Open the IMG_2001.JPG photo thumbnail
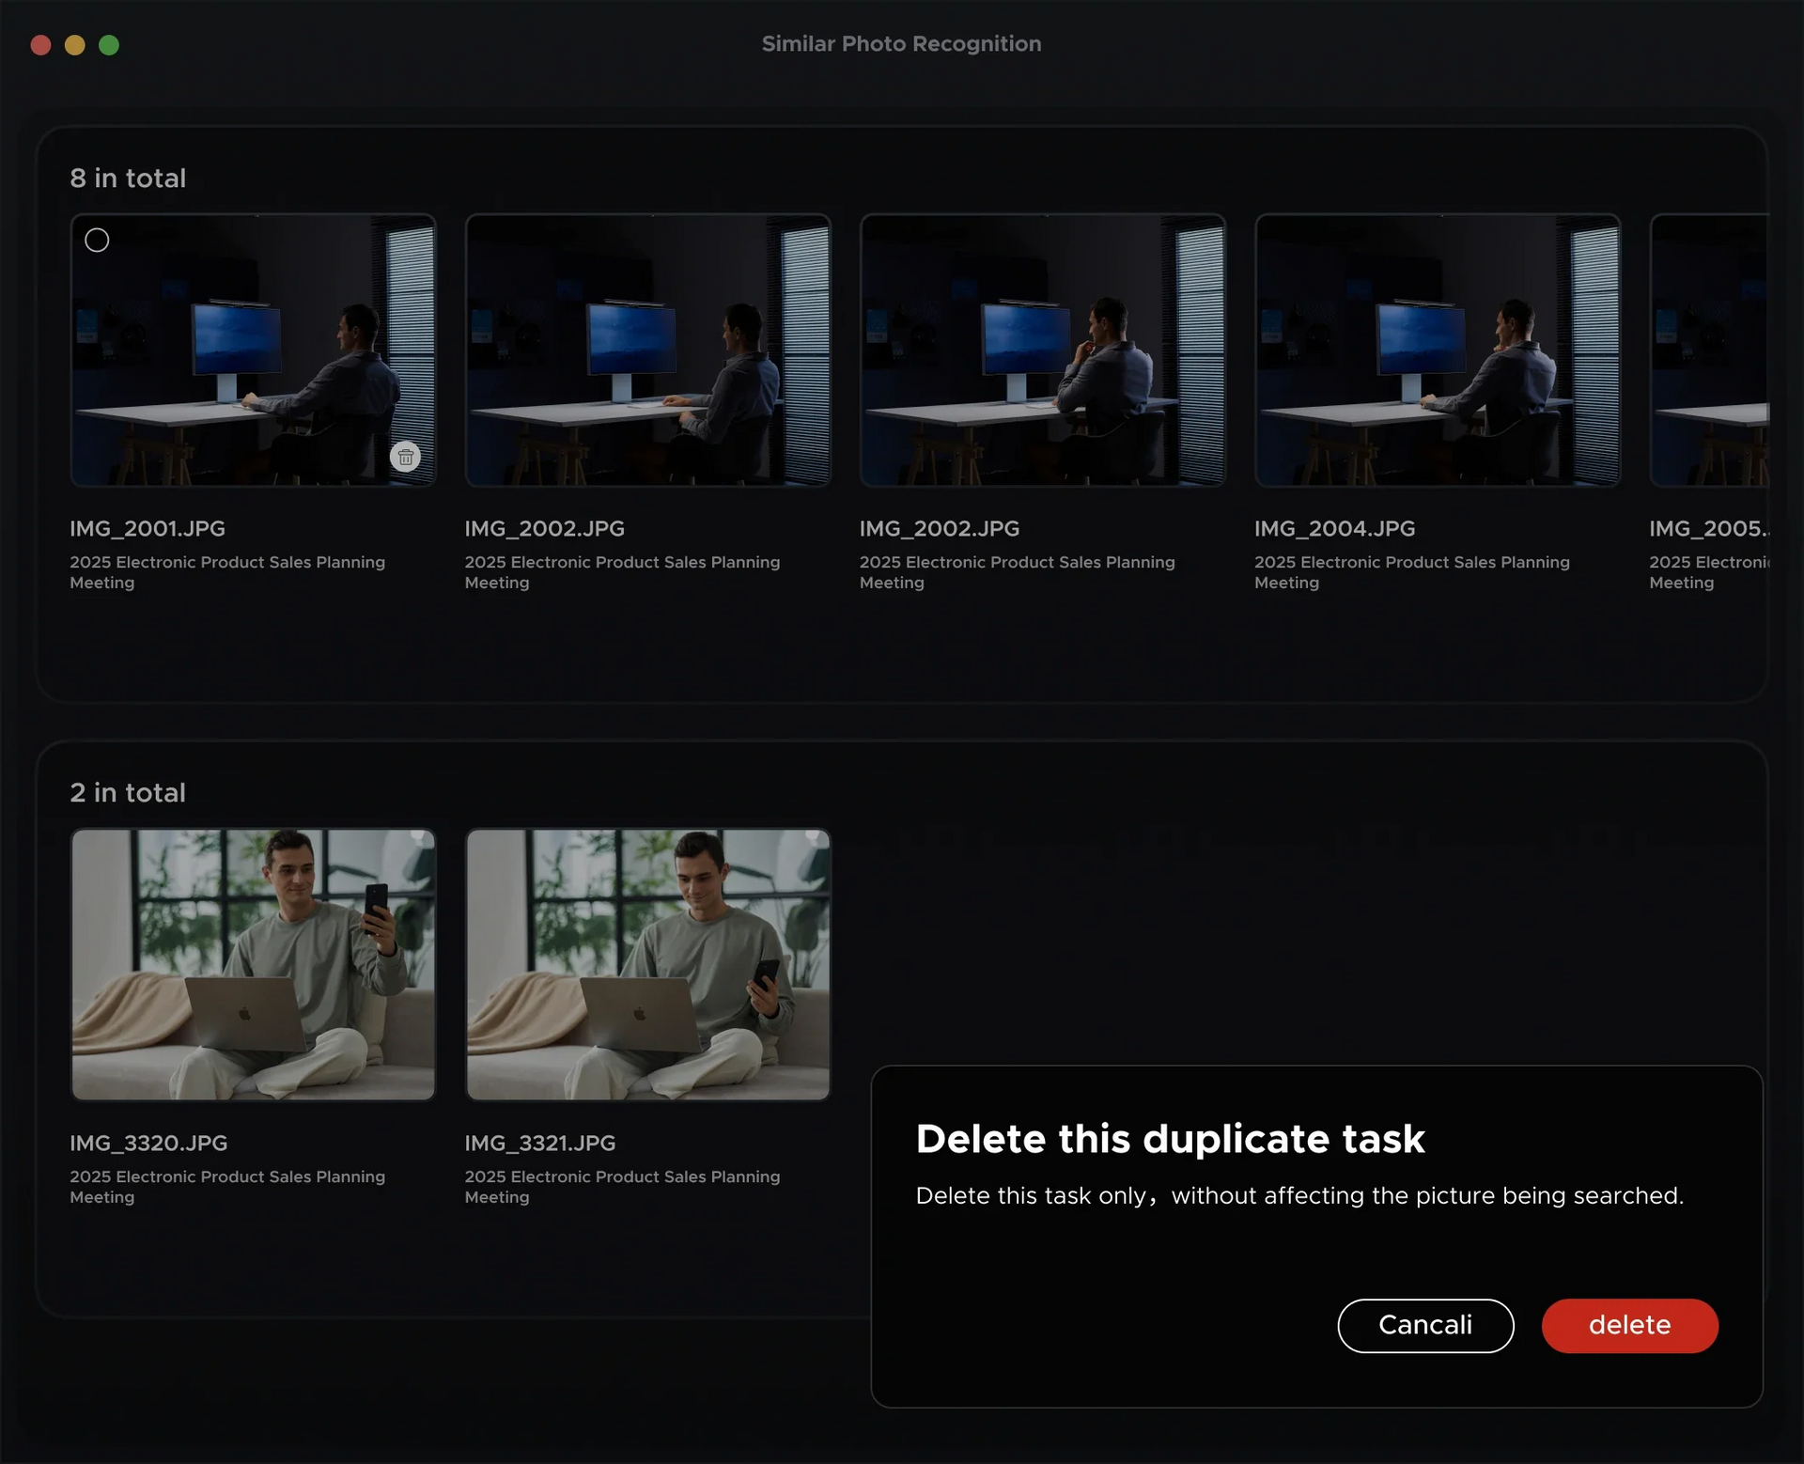The height and width of the screenshot is (1464, 1804). click(x=253, y=350)
